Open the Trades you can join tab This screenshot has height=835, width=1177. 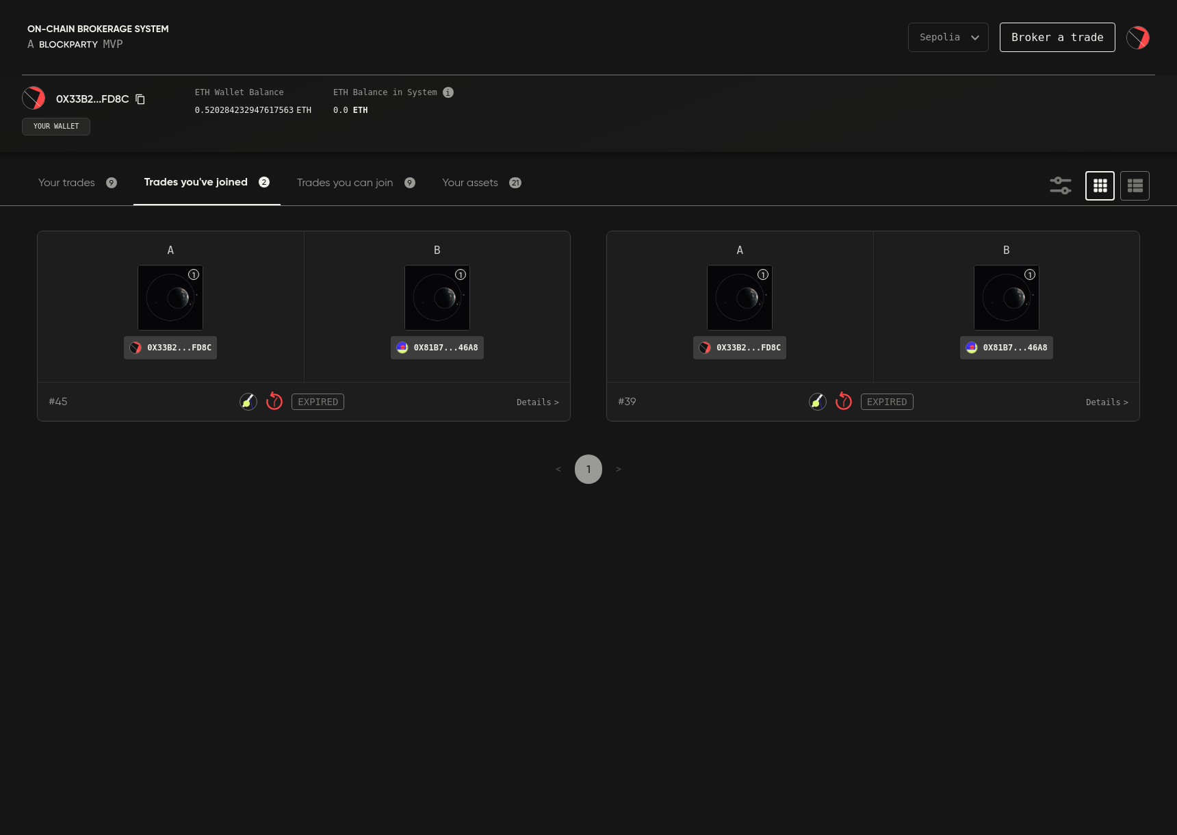(345, 183)
